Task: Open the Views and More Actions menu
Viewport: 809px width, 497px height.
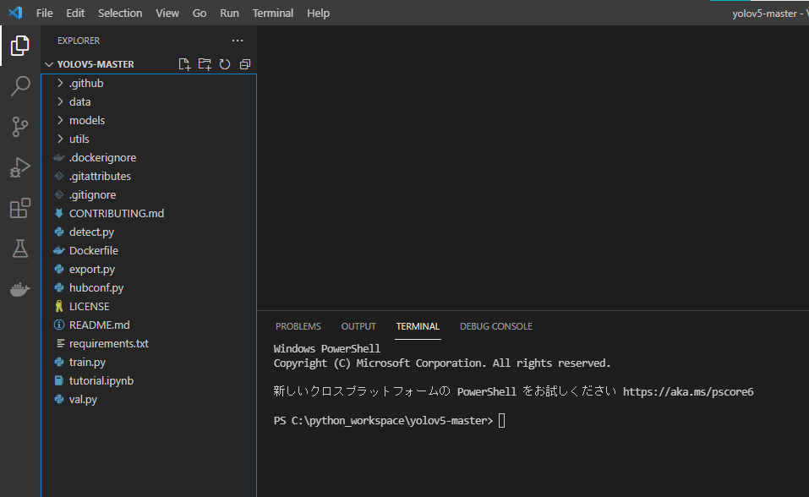Action: click(x=237, y=40)
